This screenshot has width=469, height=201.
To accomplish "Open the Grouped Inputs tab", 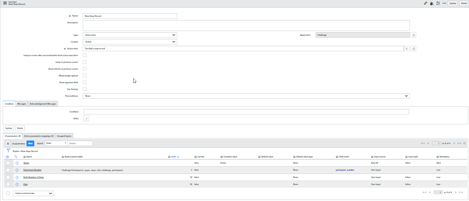I will click(x=64, y=136).
